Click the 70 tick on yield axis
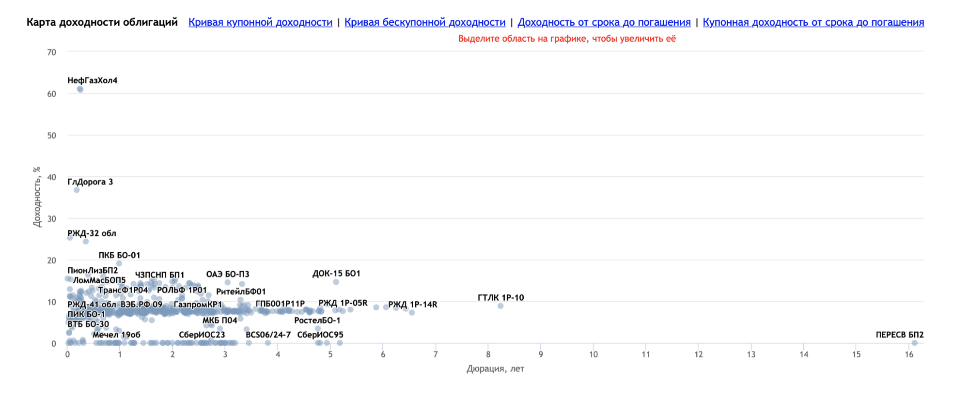Viewport: 969px width, 399px height. click(51, 52)
